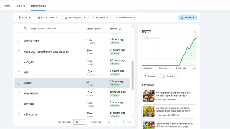Jump to the first page of trends
Screen dimensions: 230x129
point(109,122)
